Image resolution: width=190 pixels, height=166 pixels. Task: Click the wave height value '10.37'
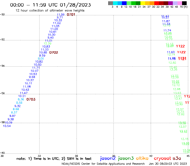(30, 80)
